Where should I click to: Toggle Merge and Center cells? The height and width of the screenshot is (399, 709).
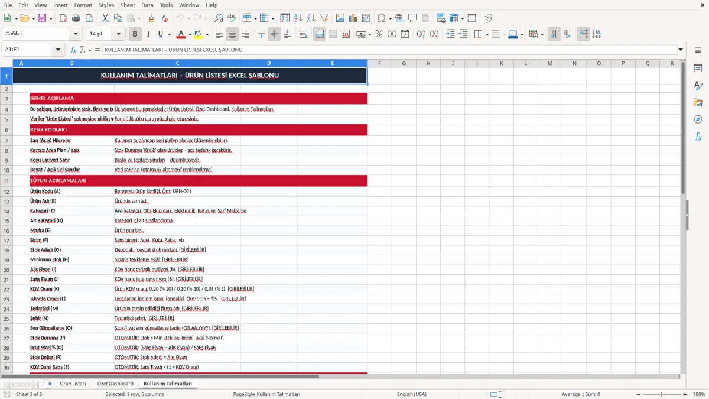tap(320, 34)
